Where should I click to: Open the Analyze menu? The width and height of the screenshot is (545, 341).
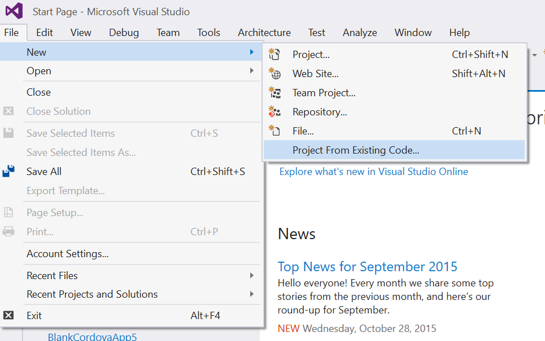click(x=360, y=33)
